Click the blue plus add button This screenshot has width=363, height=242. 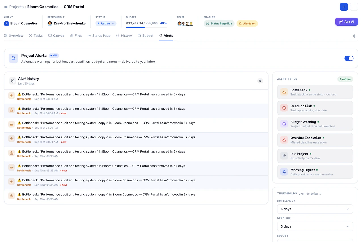[x=344, y=7]
